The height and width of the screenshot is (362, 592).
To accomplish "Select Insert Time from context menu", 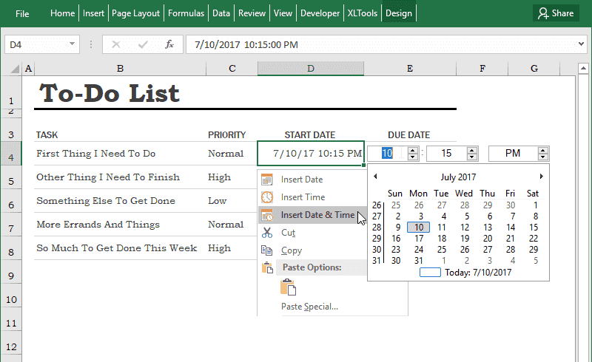I will [312, 197].
